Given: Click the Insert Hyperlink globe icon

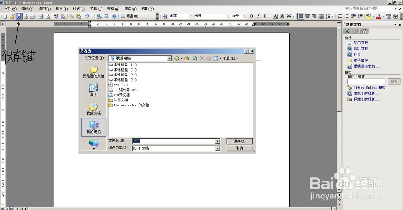Looking at the screenshot, I should (99, 16).
